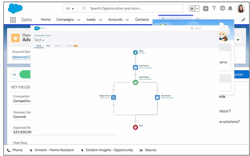The width and height of the screenshot is (250, 156).
Task: Expand the Accounts tab chevron
Action: coord(127,20)
